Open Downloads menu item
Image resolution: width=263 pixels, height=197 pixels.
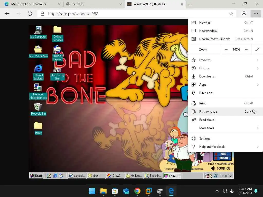(226, 76)
